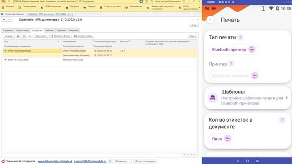The width and height of the screenshot is (292, 164).
Task: Open the 1C main hamburger menu
Action: click(x=9, y=1)
